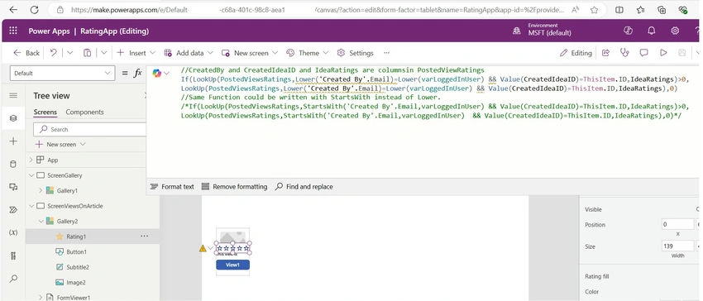Click the tree view Search box

click(89, 129)
